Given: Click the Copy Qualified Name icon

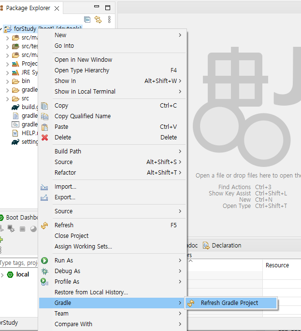Looking at the screenshot, I should [44, 117].
